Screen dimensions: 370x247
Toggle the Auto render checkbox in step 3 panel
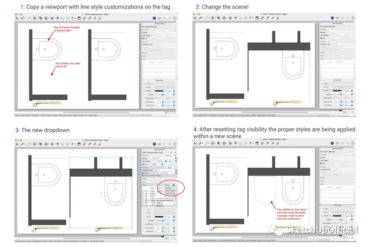point(143,164)
